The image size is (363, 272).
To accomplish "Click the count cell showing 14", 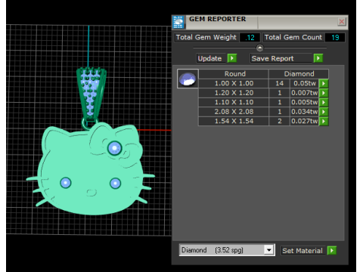I will 279,83.
